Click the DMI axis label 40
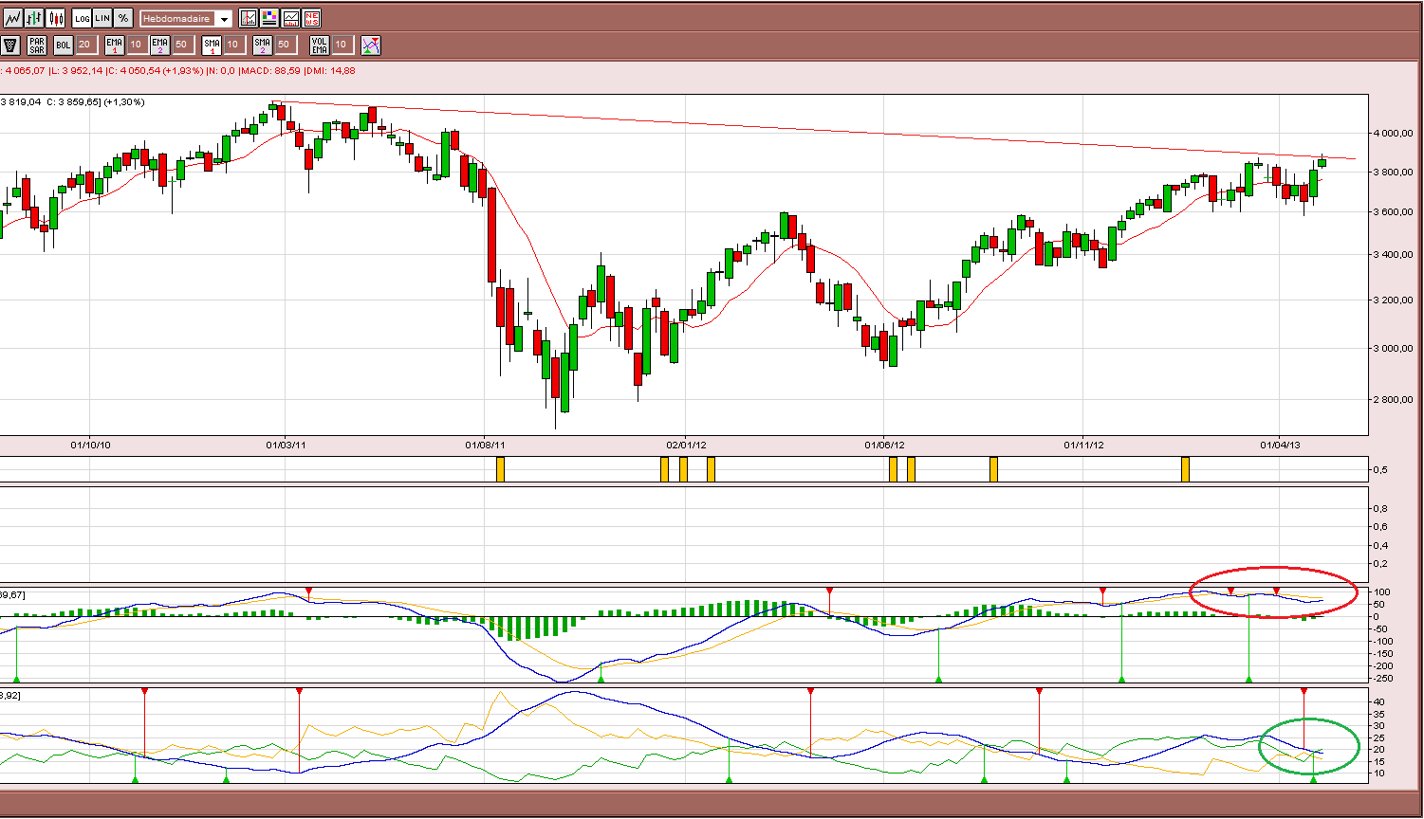The height and width of the screenshot is (819, 1424). tap(1379, 702)
